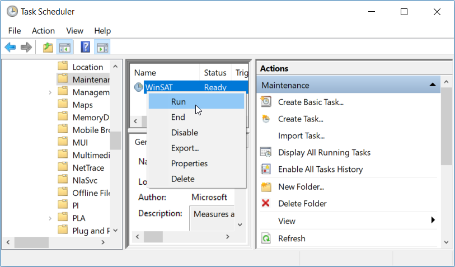Click the grey Forward arrow toolbar icon
This screenshot has height=267, width=455.
(26, 47)
